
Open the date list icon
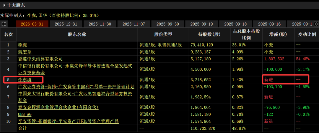[4, 24]
